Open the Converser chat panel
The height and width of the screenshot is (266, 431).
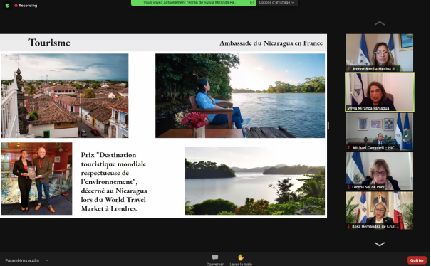(x=215, y=260)
